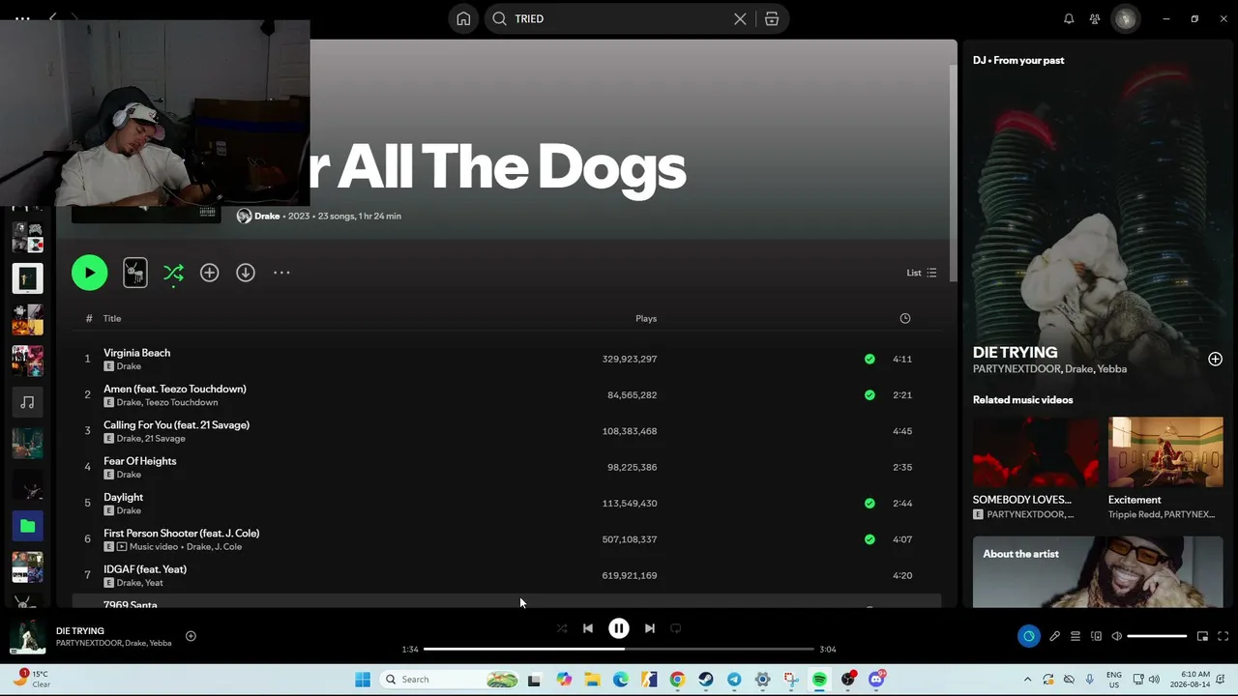Adjust the volume slider
This screenshot has width=1238, height=696.
tap(1157, 636)
